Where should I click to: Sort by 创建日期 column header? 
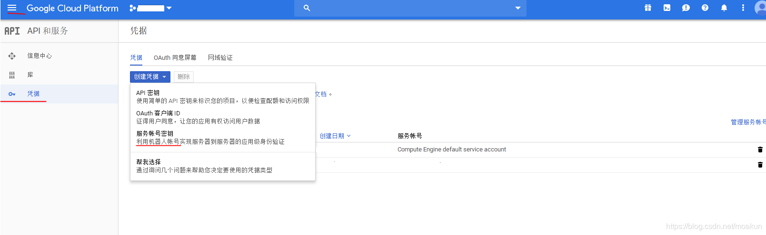coord(335,136)
